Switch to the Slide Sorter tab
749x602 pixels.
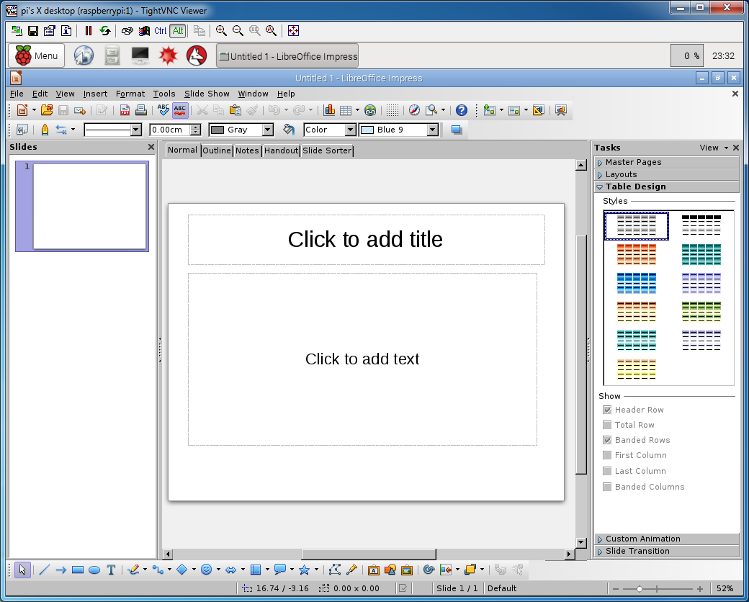tap(327, 150)
